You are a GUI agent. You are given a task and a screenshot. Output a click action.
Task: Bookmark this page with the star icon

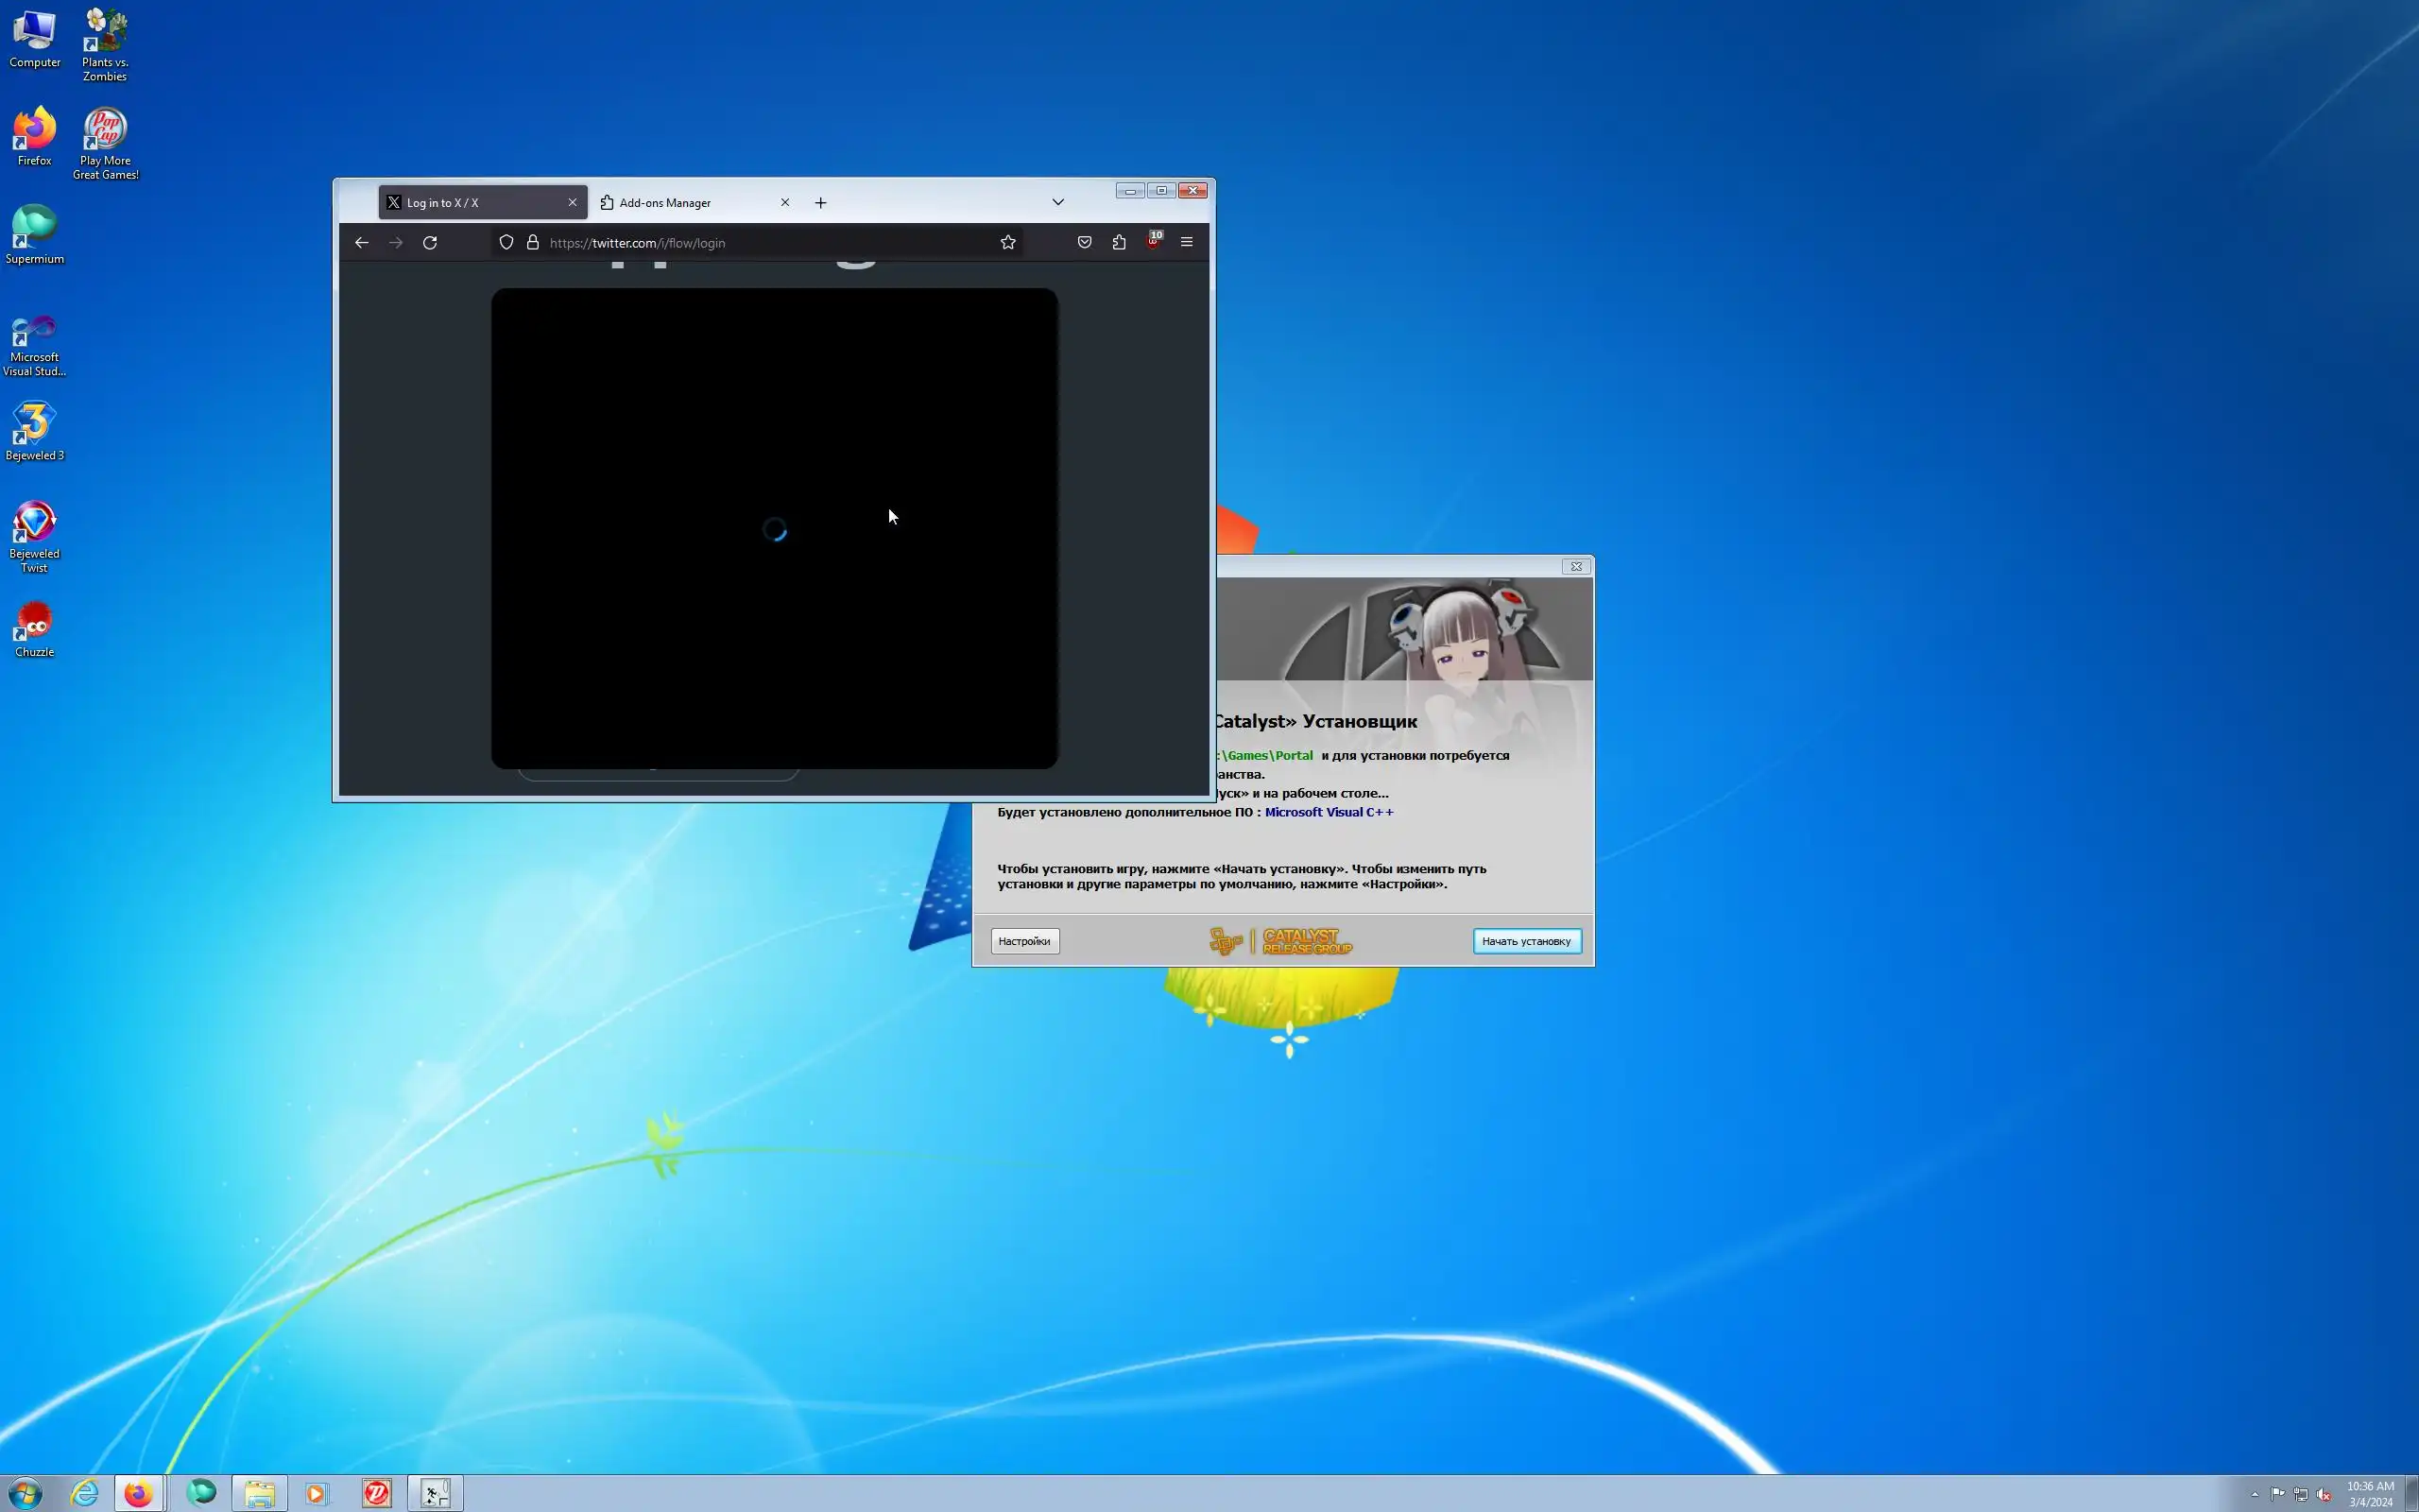pos(1007,243)
